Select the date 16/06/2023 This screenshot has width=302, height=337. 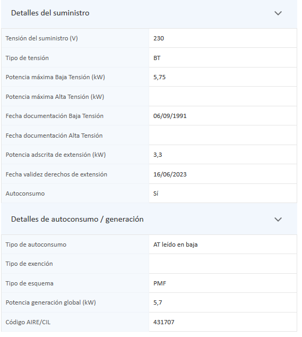click(170, 174)
